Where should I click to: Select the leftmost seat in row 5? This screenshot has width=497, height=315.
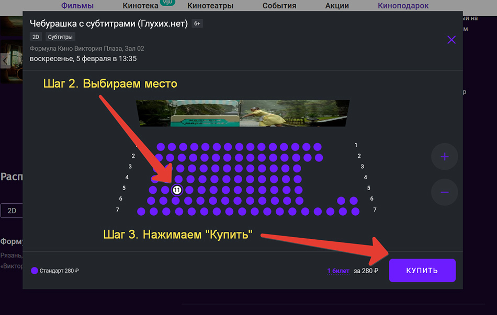tap(153, 190)
